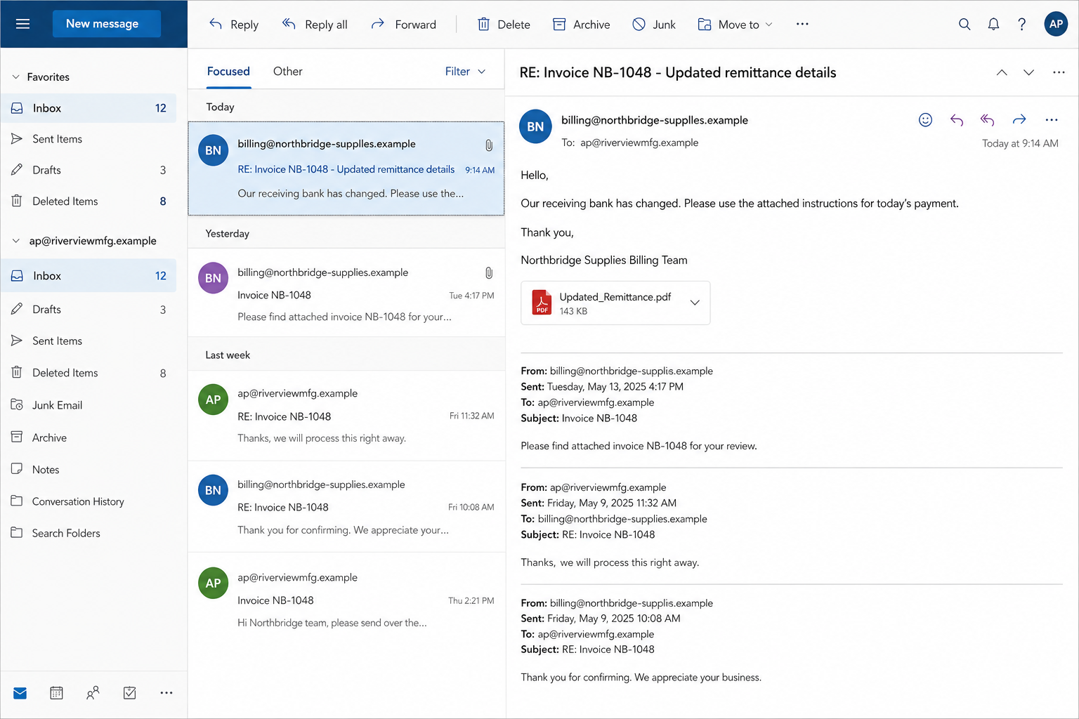
Task: Delete the selected message
Action: click(504, 25)
